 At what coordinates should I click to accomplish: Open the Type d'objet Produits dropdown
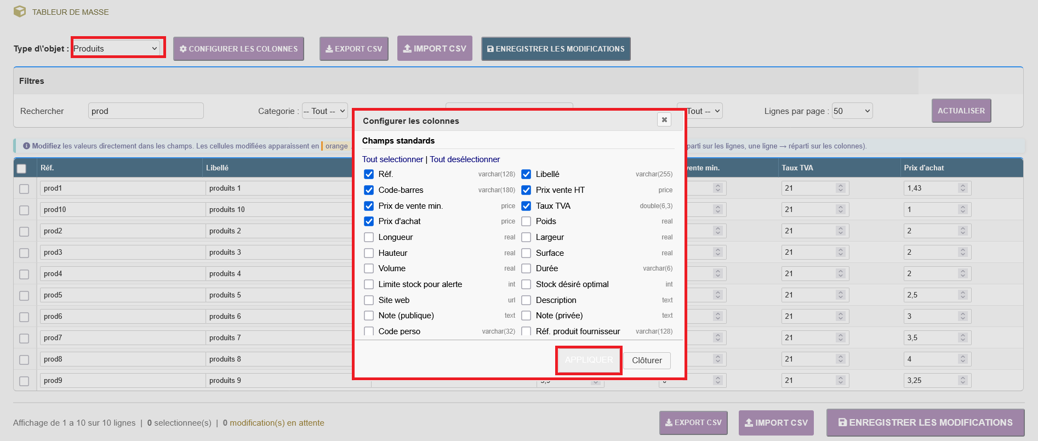[116, 48]
